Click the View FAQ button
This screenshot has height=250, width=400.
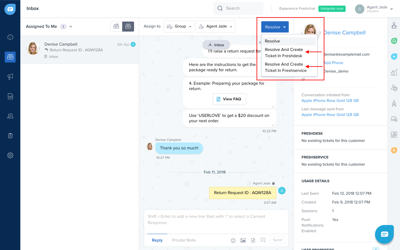click(x=229, y=99)
